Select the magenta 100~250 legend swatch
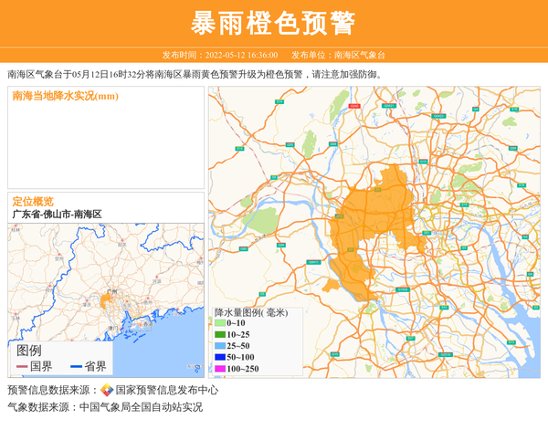 coord(219,369)
